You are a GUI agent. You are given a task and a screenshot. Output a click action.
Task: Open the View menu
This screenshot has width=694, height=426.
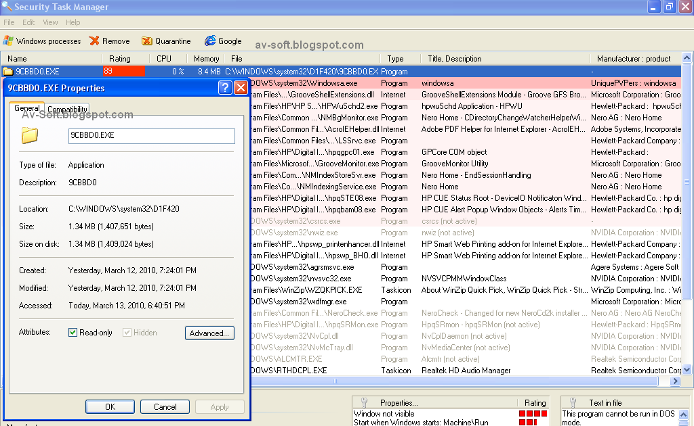(x=50, y=22)
